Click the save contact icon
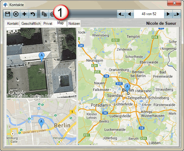 coord(8,14)
